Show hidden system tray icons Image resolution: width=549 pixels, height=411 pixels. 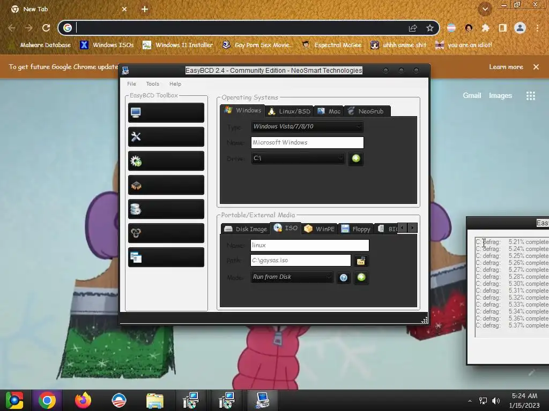[470, 400]
